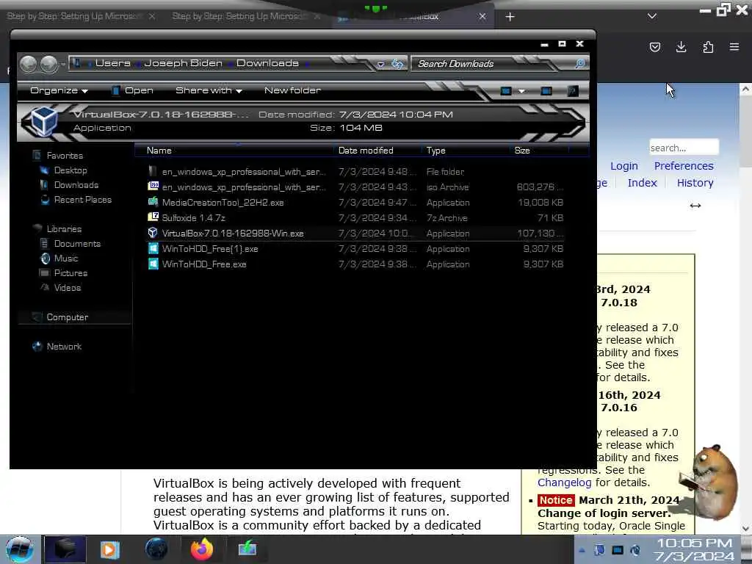The width and height of the screenshot is (752, 564).
Task: Open Downloads in the navigation pane
Action: (x=76, y=185)
